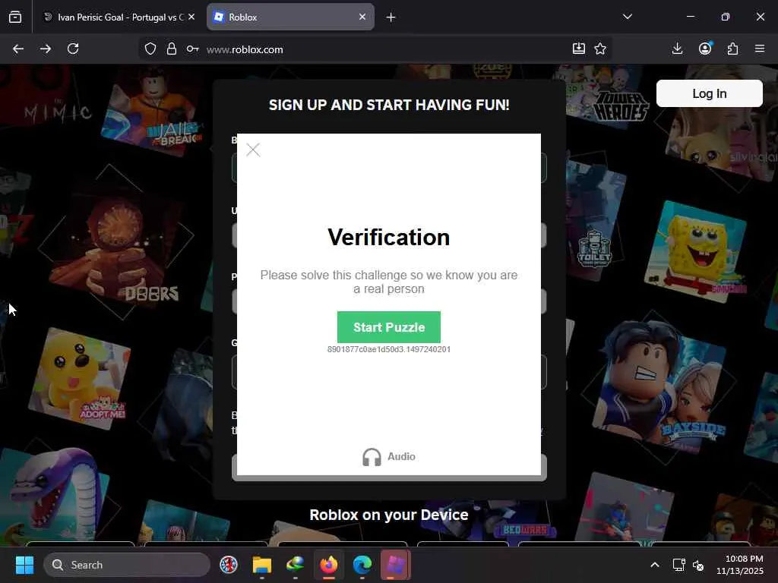Click the taskbar Search box
The image size is (778, 583).
[x=127, y=565]
